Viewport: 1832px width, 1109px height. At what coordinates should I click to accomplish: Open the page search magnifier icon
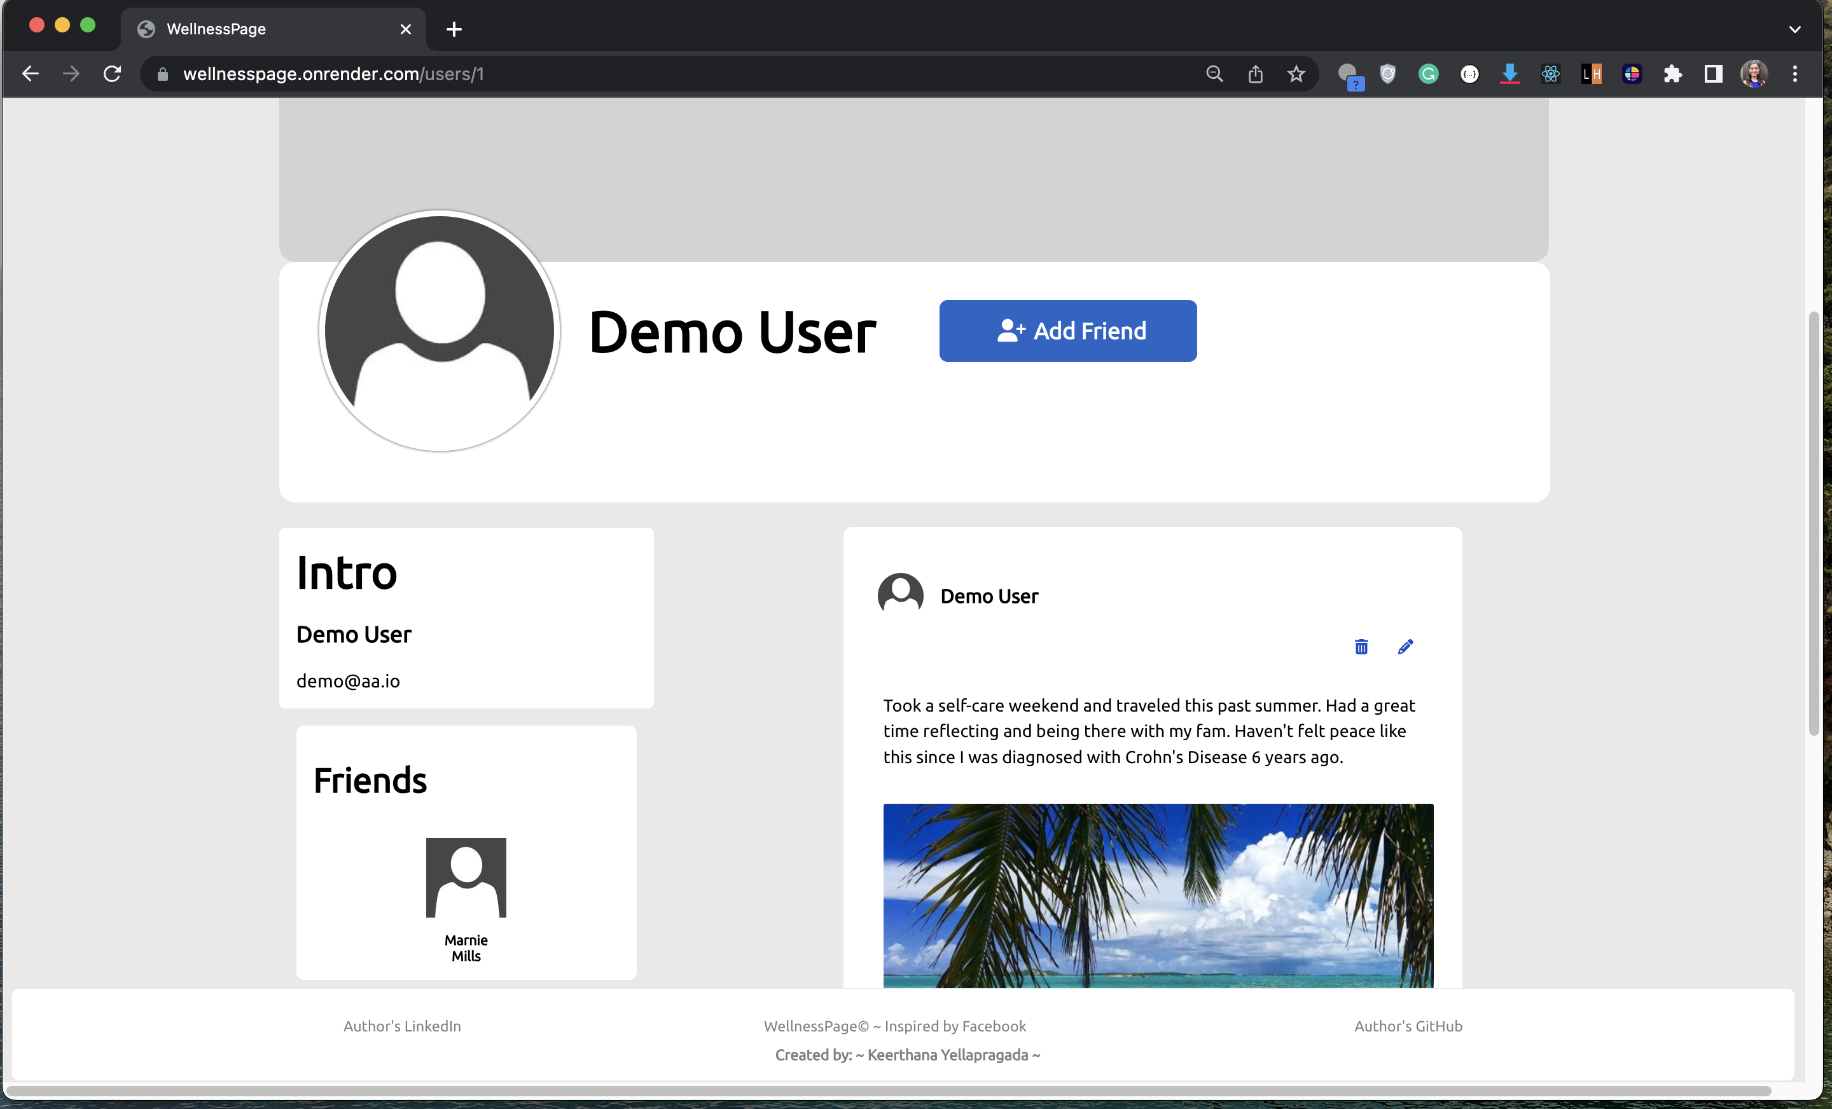pyautogui.click(x=1214, y=74)
